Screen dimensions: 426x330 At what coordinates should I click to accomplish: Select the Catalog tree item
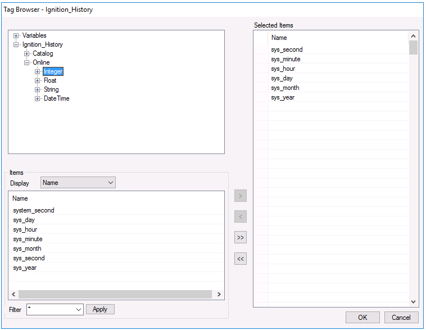(43, 53)
